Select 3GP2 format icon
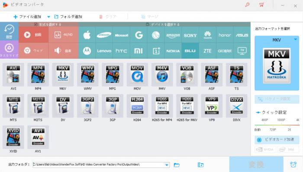 coord(87,106)
